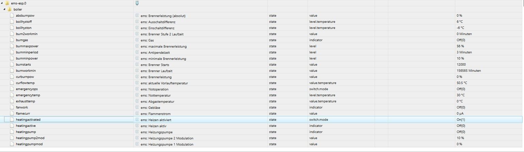Click the value '30 °C' of emergencytemp

[461, 95]
